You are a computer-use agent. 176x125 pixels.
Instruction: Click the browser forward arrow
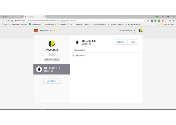click(6, 21)
